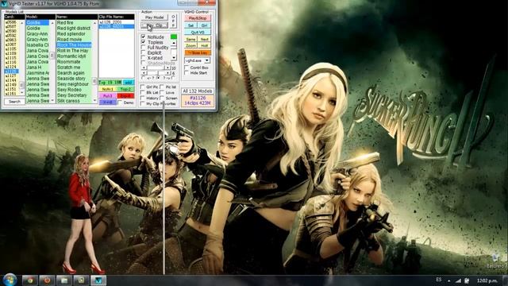Select card a1067 in the Cards list
Viewport: 508px width, 286px height.
(11, 44)
